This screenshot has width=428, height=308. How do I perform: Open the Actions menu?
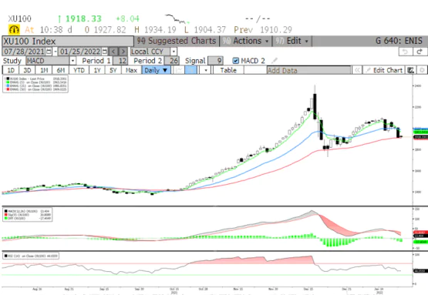[x=246, y=41]
